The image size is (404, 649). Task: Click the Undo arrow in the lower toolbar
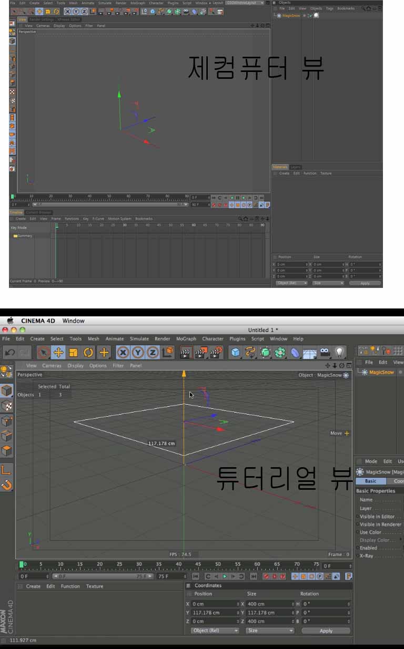click(9, 352)
